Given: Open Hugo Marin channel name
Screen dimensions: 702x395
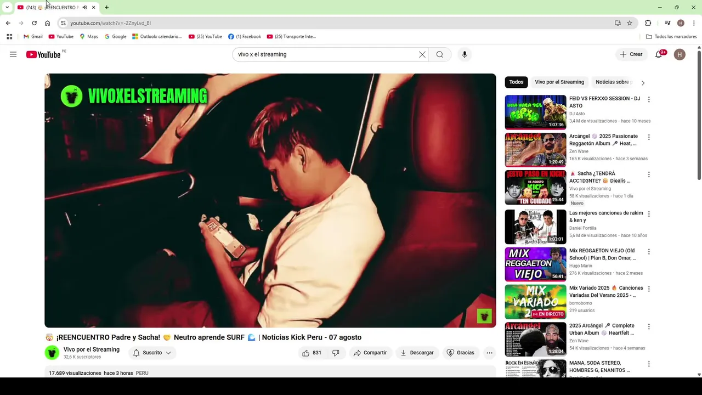Looking at the screenshot, I should [581, 266].
